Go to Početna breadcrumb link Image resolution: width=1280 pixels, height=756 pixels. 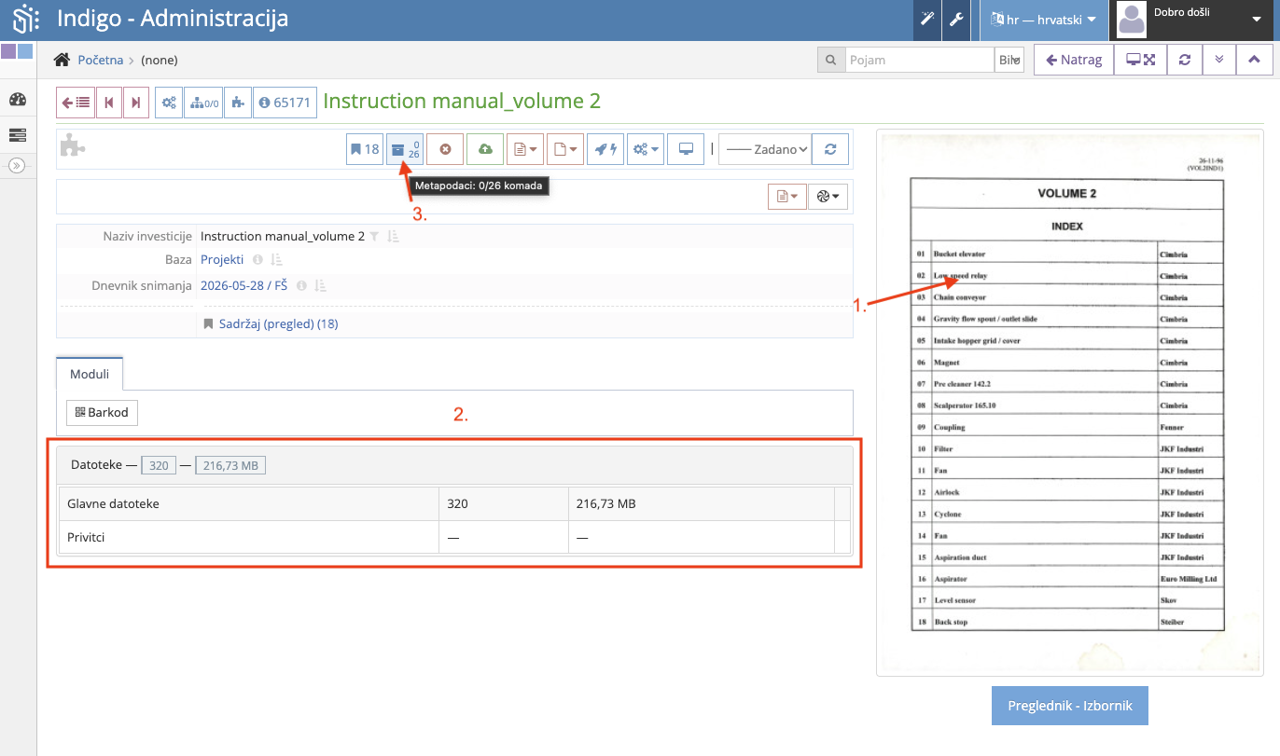(101, 60)
